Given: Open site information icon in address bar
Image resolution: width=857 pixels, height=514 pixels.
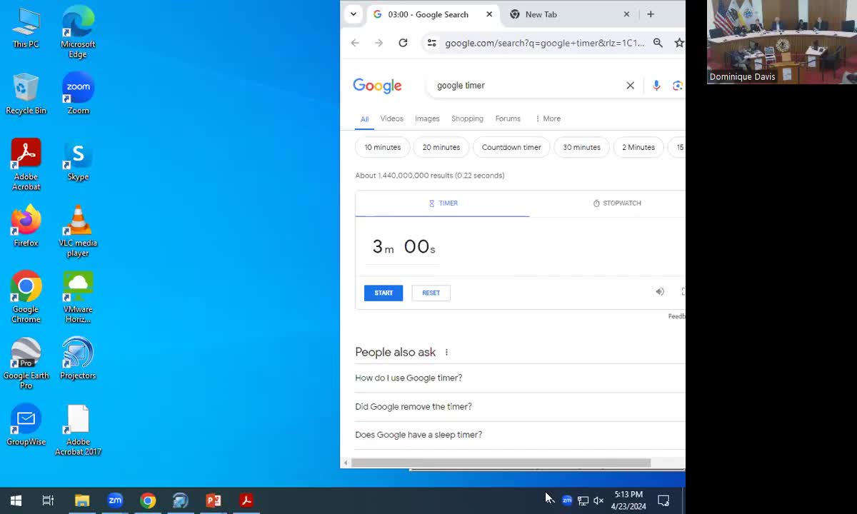Looking at the screenshot, I should [431, 43].
